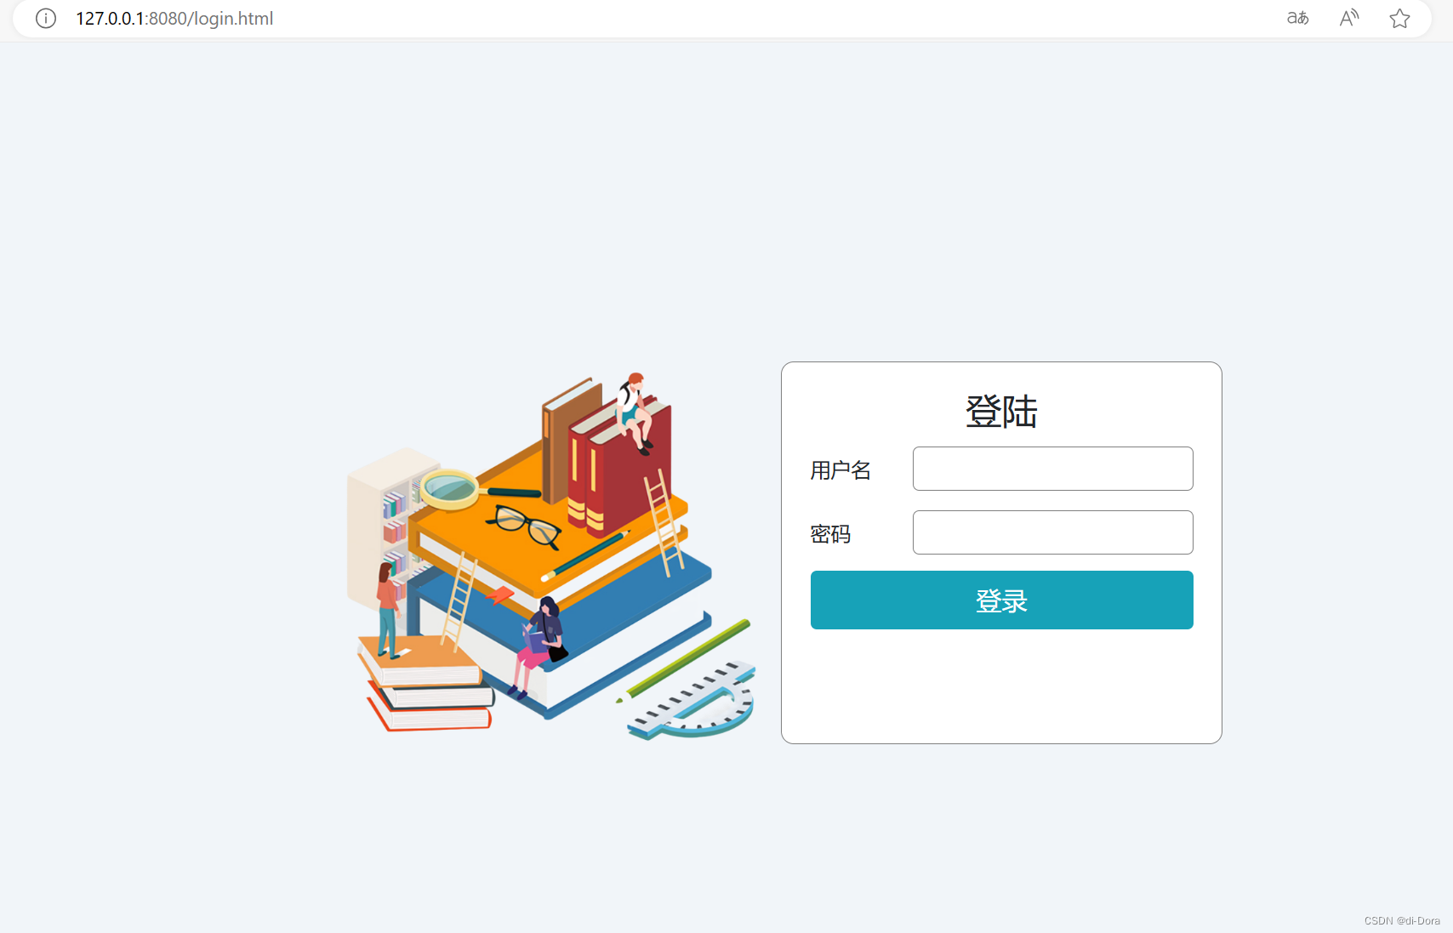Click the CSDN @di-Dora watermark
Viewport: 1453px width, 933px height.
[x=1402, y=921]
